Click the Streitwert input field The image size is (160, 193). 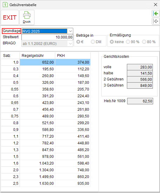pyautogui.click(x=47, y=37)
